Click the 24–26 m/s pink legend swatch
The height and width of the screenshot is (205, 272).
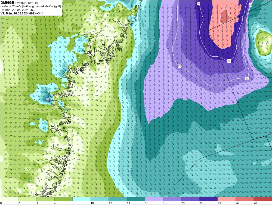click(x=227, y=199)
